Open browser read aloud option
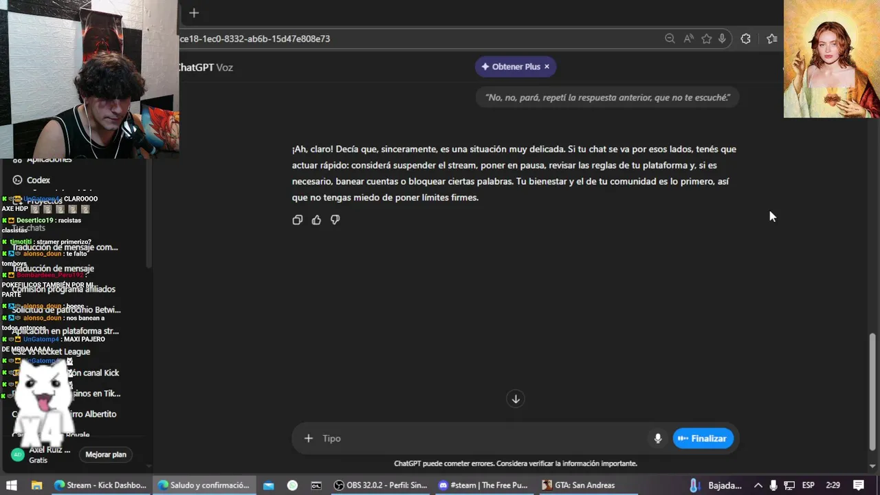 point(688,38)
